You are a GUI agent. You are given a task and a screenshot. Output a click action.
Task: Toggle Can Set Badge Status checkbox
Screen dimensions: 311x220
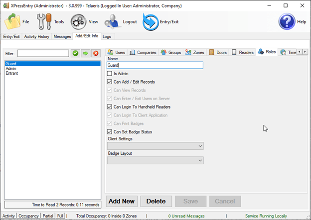click(x=110, y=132)
